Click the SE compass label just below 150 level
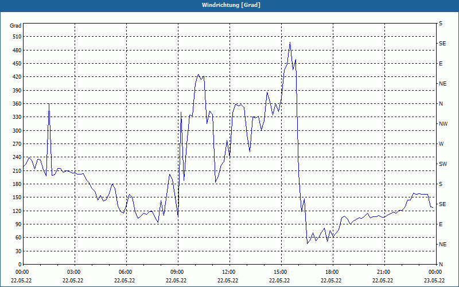Viewport: 459px width, 287px height. click(442, 204)
